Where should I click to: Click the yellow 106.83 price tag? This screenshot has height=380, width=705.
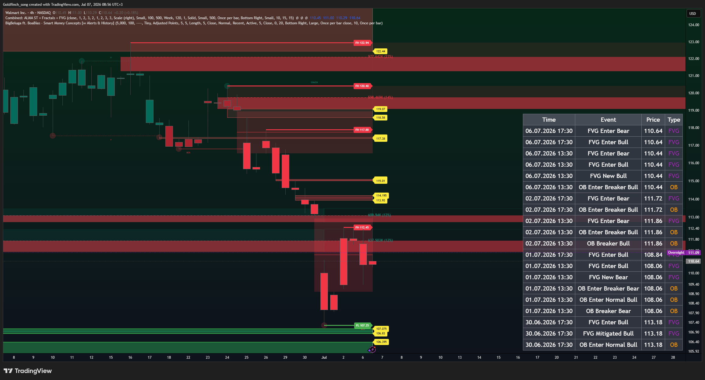click(x=380, y=333)
